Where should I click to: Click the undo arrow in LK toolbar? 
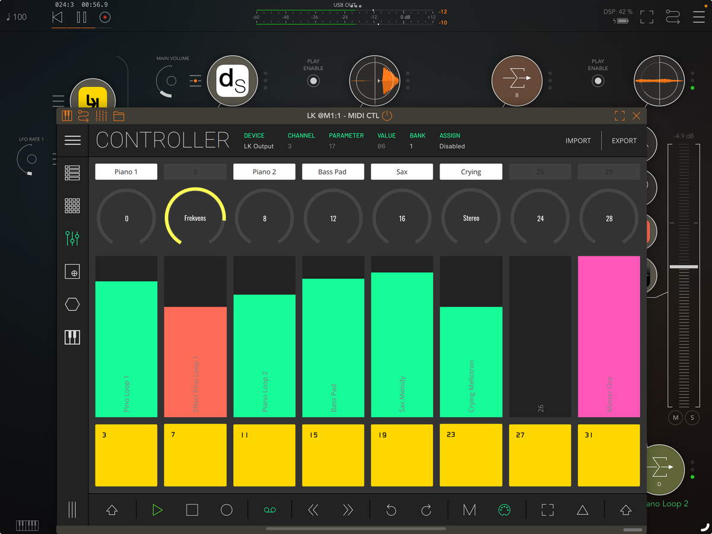pos(391,510)
